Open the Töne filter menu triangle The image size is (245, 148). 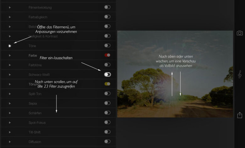(10, 46)
